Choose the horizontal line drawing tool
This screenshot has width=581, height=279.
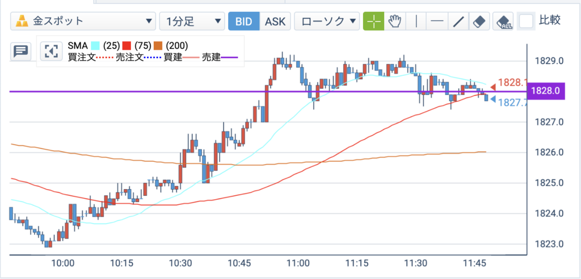(x=437, y=22)
